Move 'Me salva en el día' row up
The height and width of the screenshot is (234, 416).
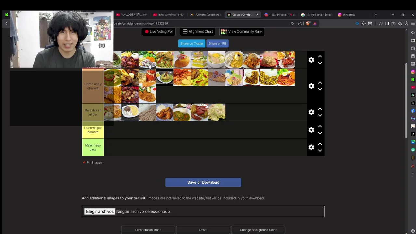(x=320, y=109)
